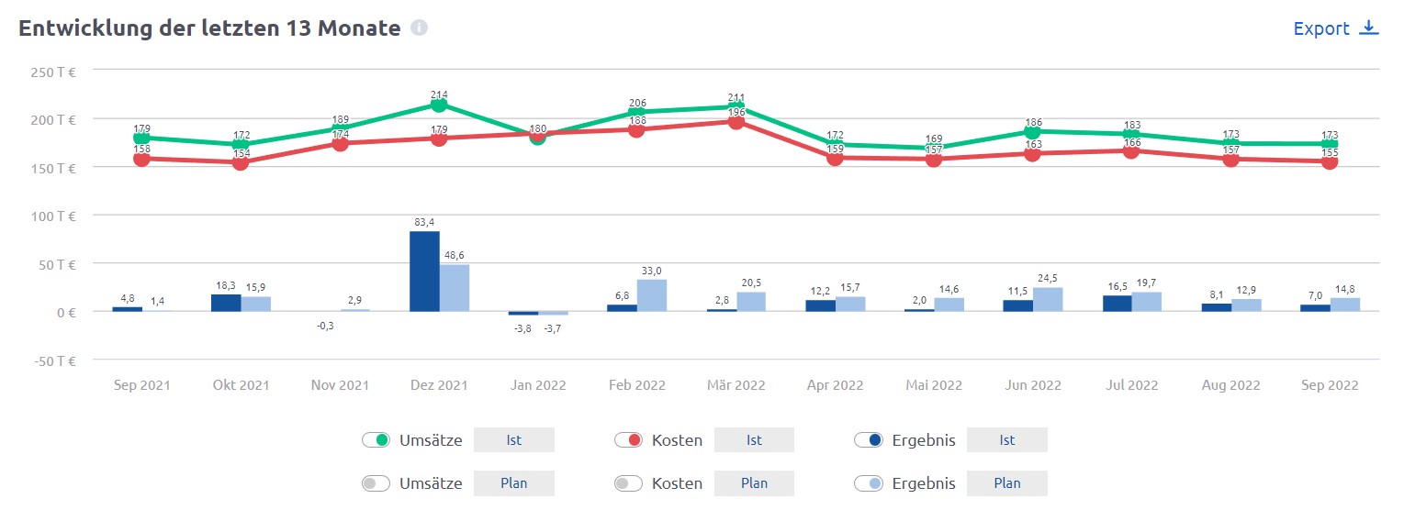
Task: Click the Ist button next to Ergebnis
Action: [1006, 440]
